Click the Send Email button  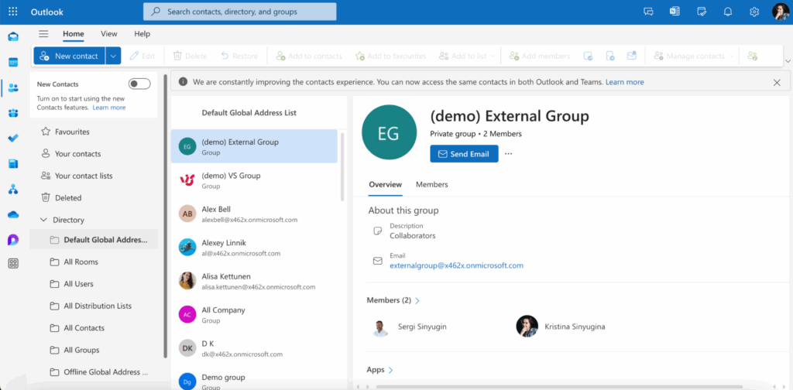click(465, 154)
